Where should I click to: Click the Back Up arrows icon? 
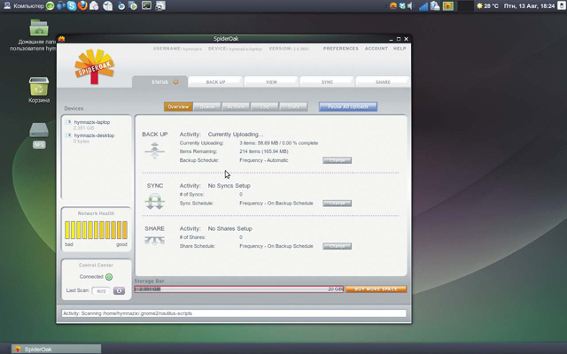point(155,150)
